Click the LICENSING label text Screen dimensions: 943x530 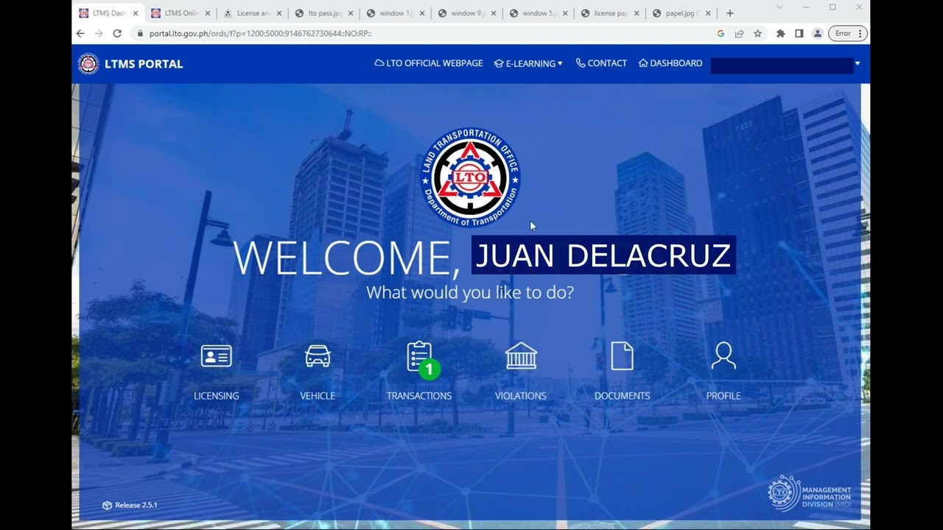pos(216,396)
